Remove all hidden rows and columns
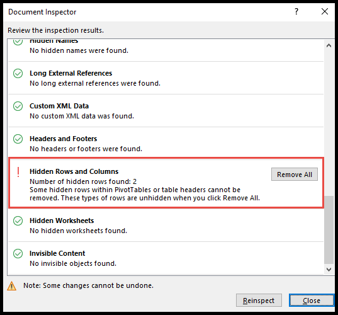Viewport: 338px width, 315px height. 295,175
